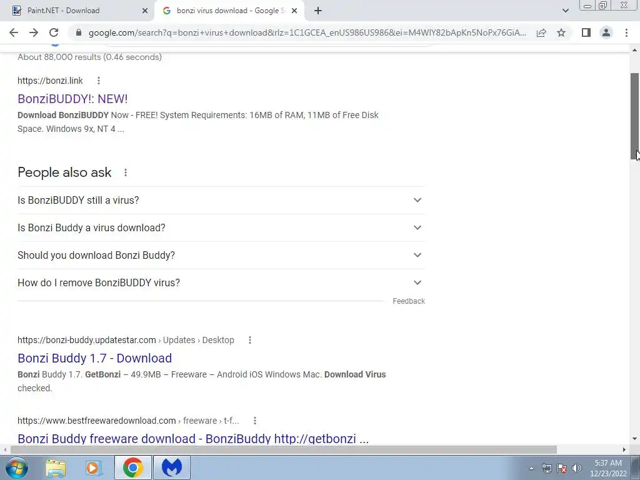Click horizontal scrollbar right arrow
The width and height of the screenshot is (640, 480).
[624, 449]
